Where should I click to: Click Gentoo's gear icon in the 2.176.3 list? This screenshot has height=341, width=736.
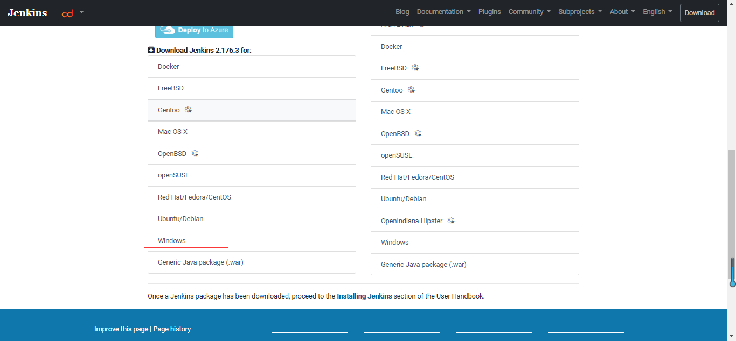coord(188,110)
